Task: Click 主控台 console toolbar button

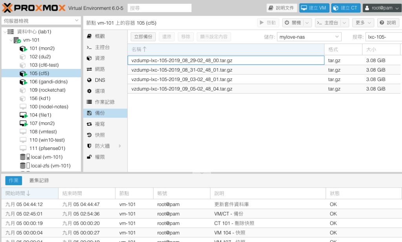Action: [x=328, y=23]
